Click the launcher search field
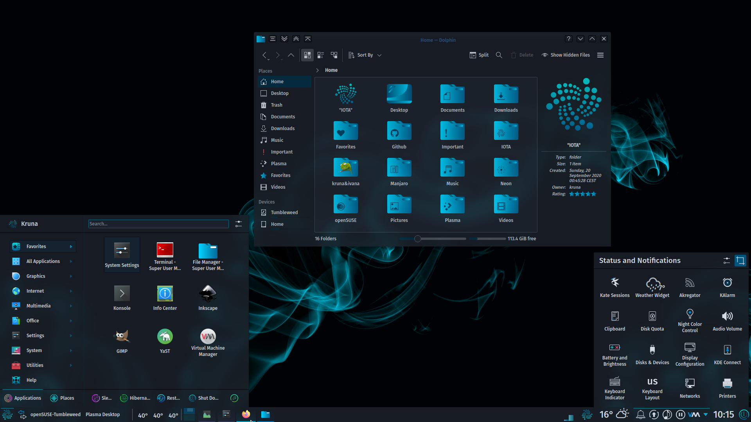751x422 pixels. point(158,224)
